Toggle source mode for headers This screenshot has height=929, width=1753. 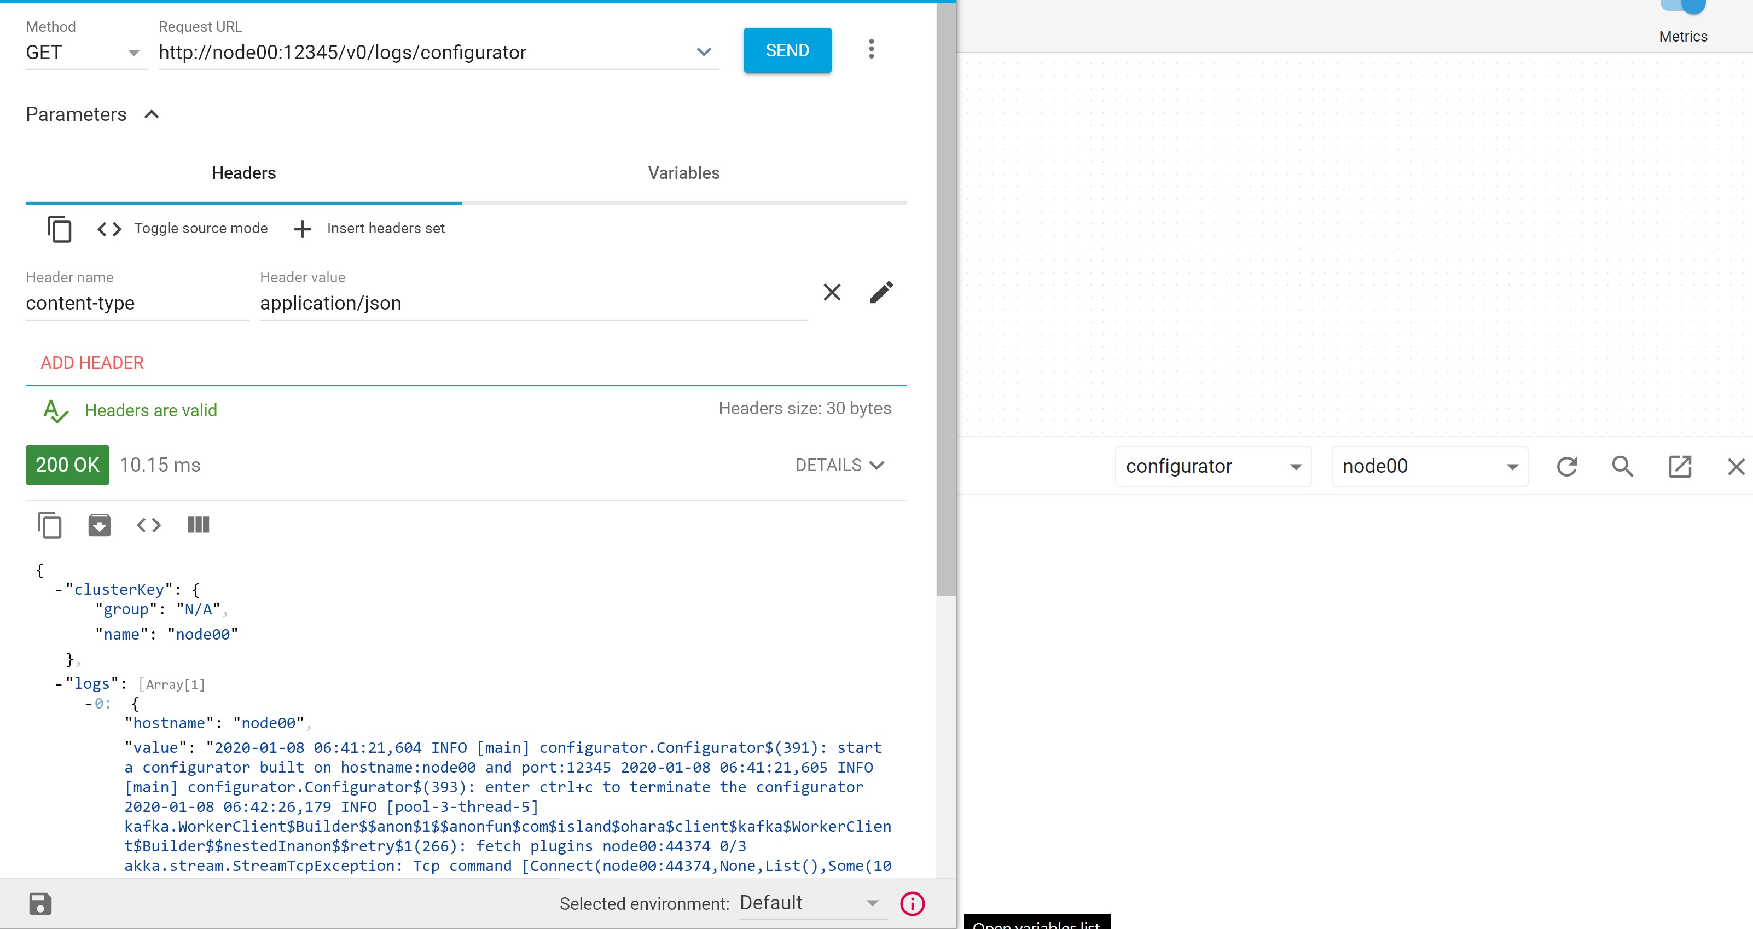pos(182,229)
